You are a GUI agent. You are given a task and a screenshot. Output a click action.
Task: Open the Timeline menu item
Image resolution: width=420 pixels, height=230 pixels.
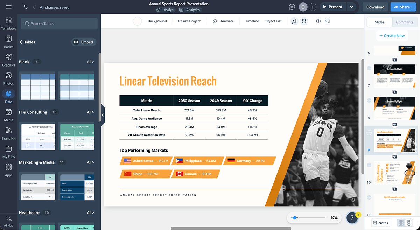[x=252, y=21]
